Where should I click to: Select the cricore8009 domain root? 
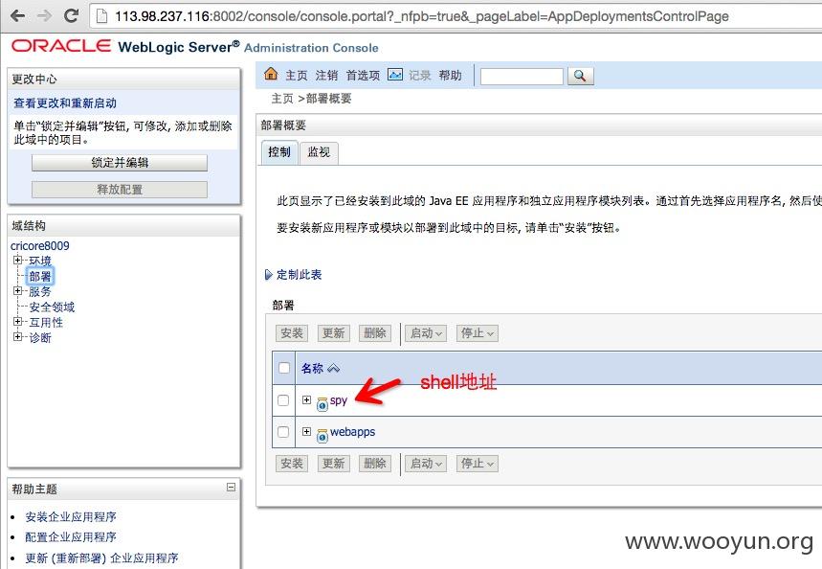click(40, 245)
